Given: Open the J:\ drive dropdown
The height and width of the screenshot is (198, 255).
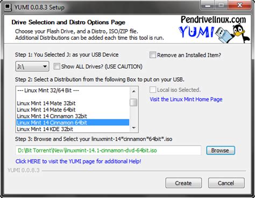Looking at the screenshot, I should [32, 66].
